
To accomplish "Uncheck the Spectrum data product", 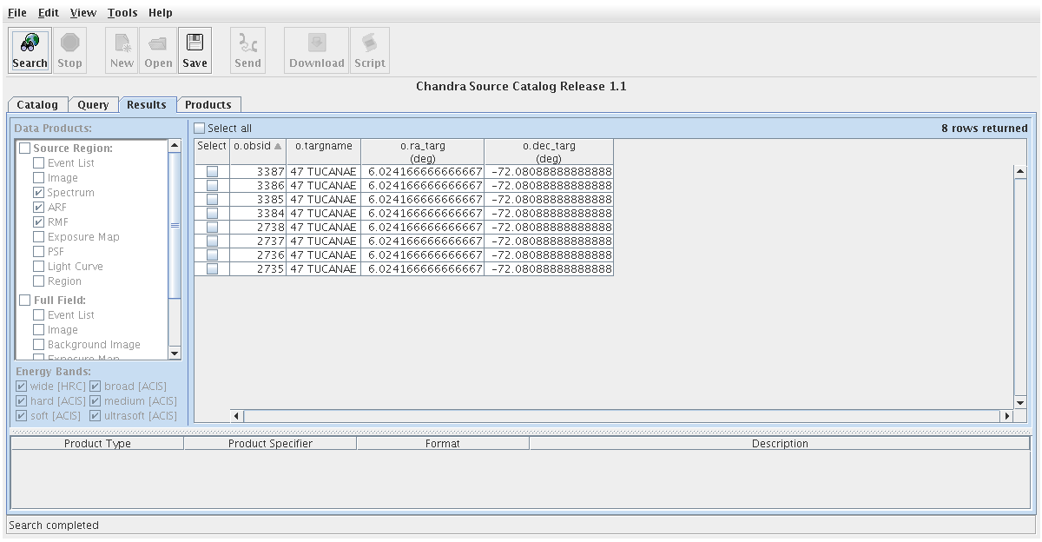I will click(x=38, y=193).
